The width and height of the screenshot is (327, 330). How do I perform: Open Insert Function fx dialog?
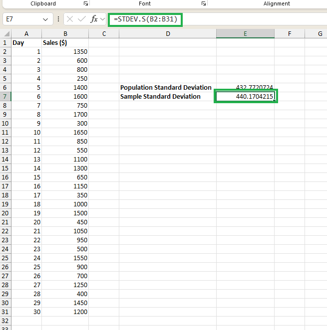[94, 19]
